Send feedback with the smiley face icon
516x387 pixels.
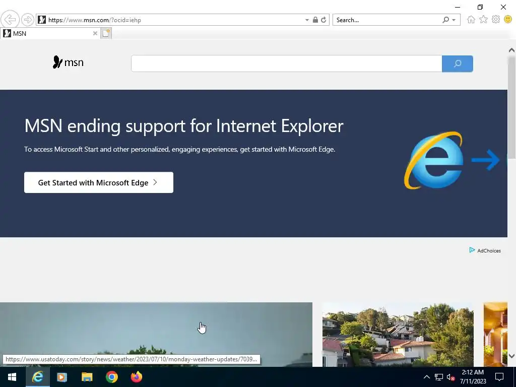click(x=508, y=20)
